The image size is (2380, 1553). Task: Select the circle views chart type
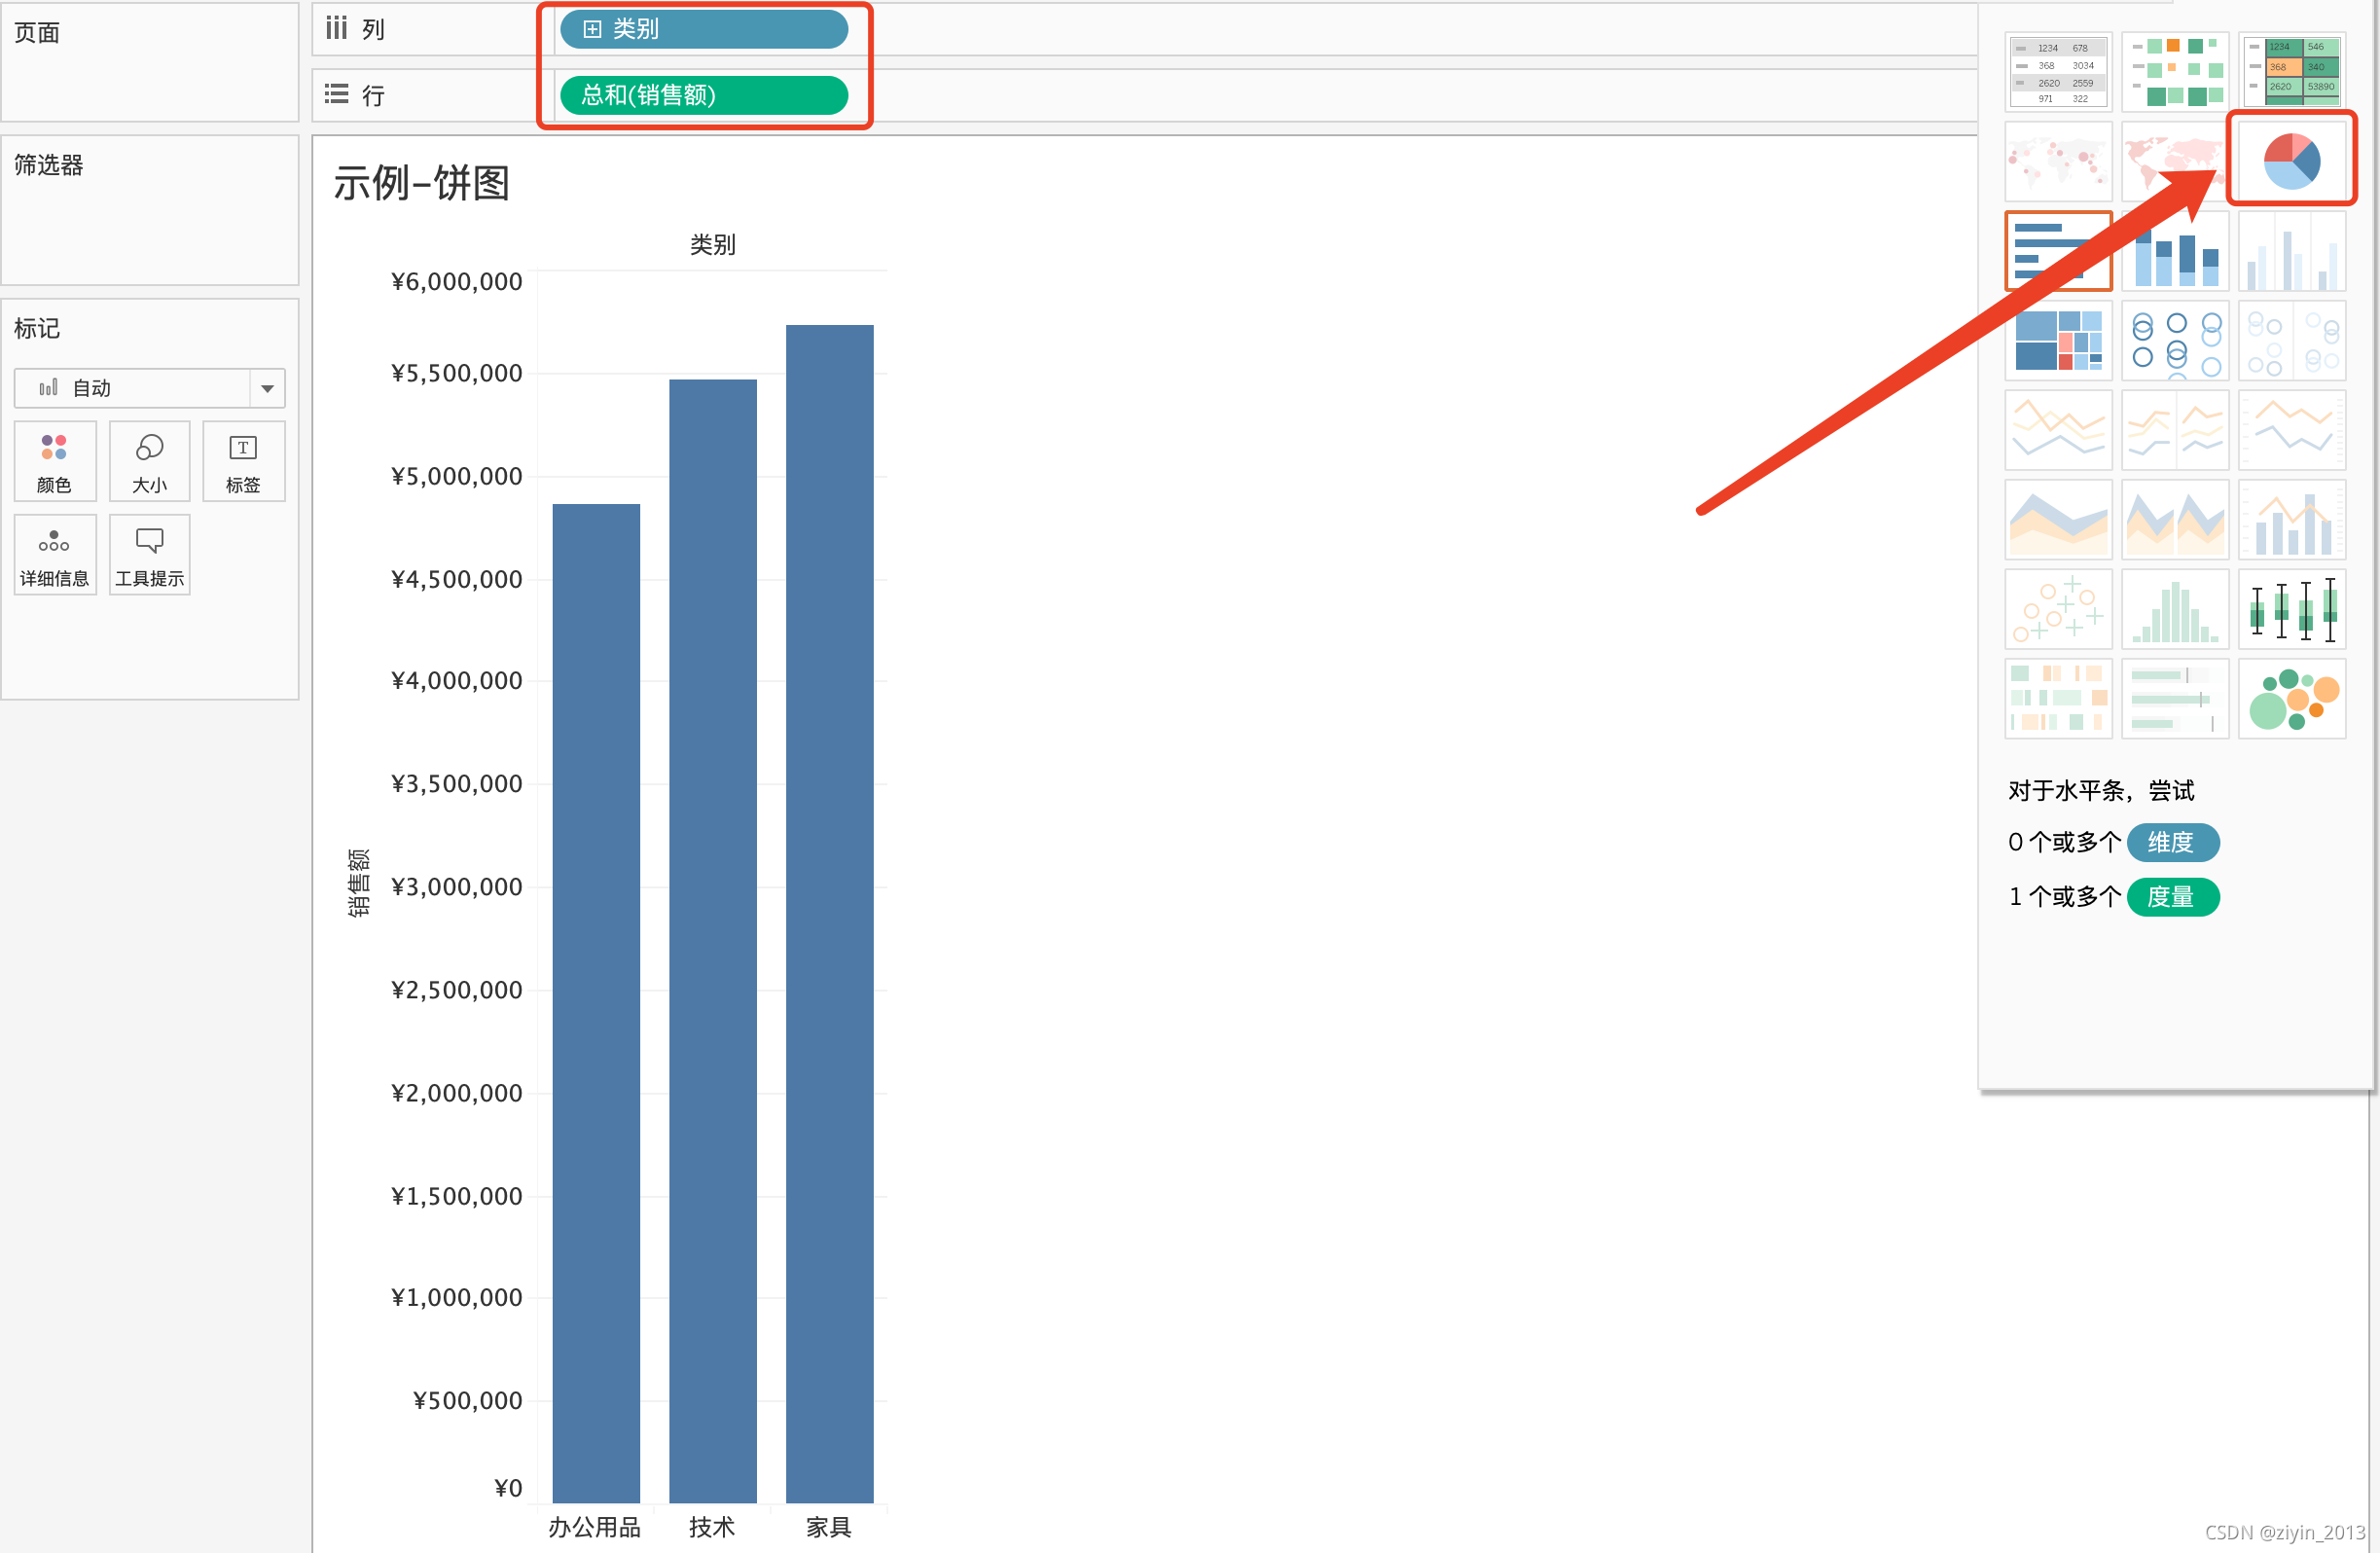coord(2174,340)
